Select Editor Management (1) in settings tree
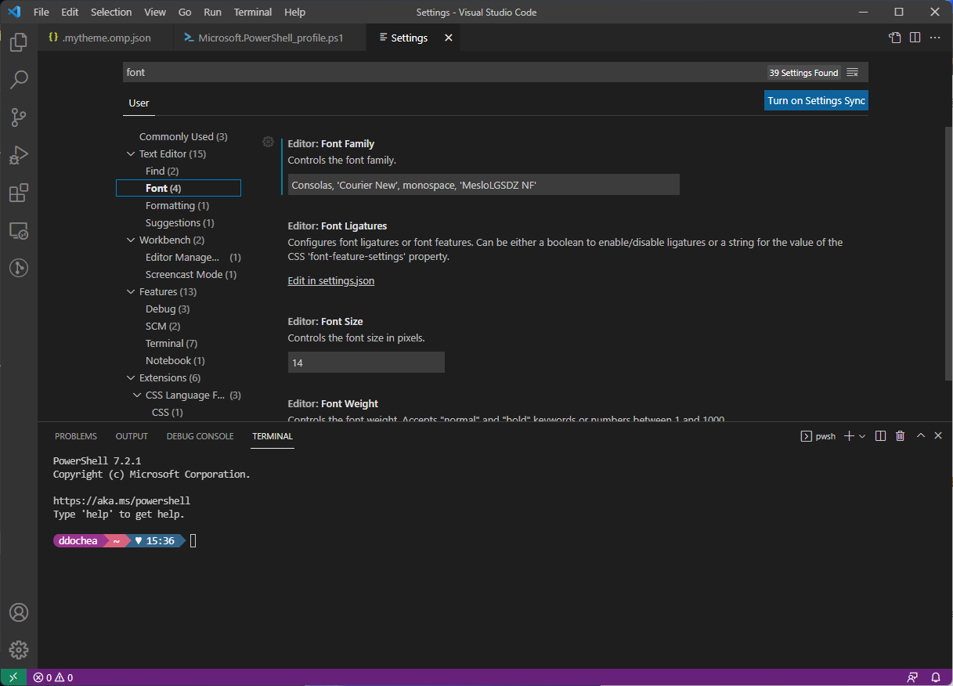Image resolution: width=953 pixels, height=686 pixels. coord(193,258)
